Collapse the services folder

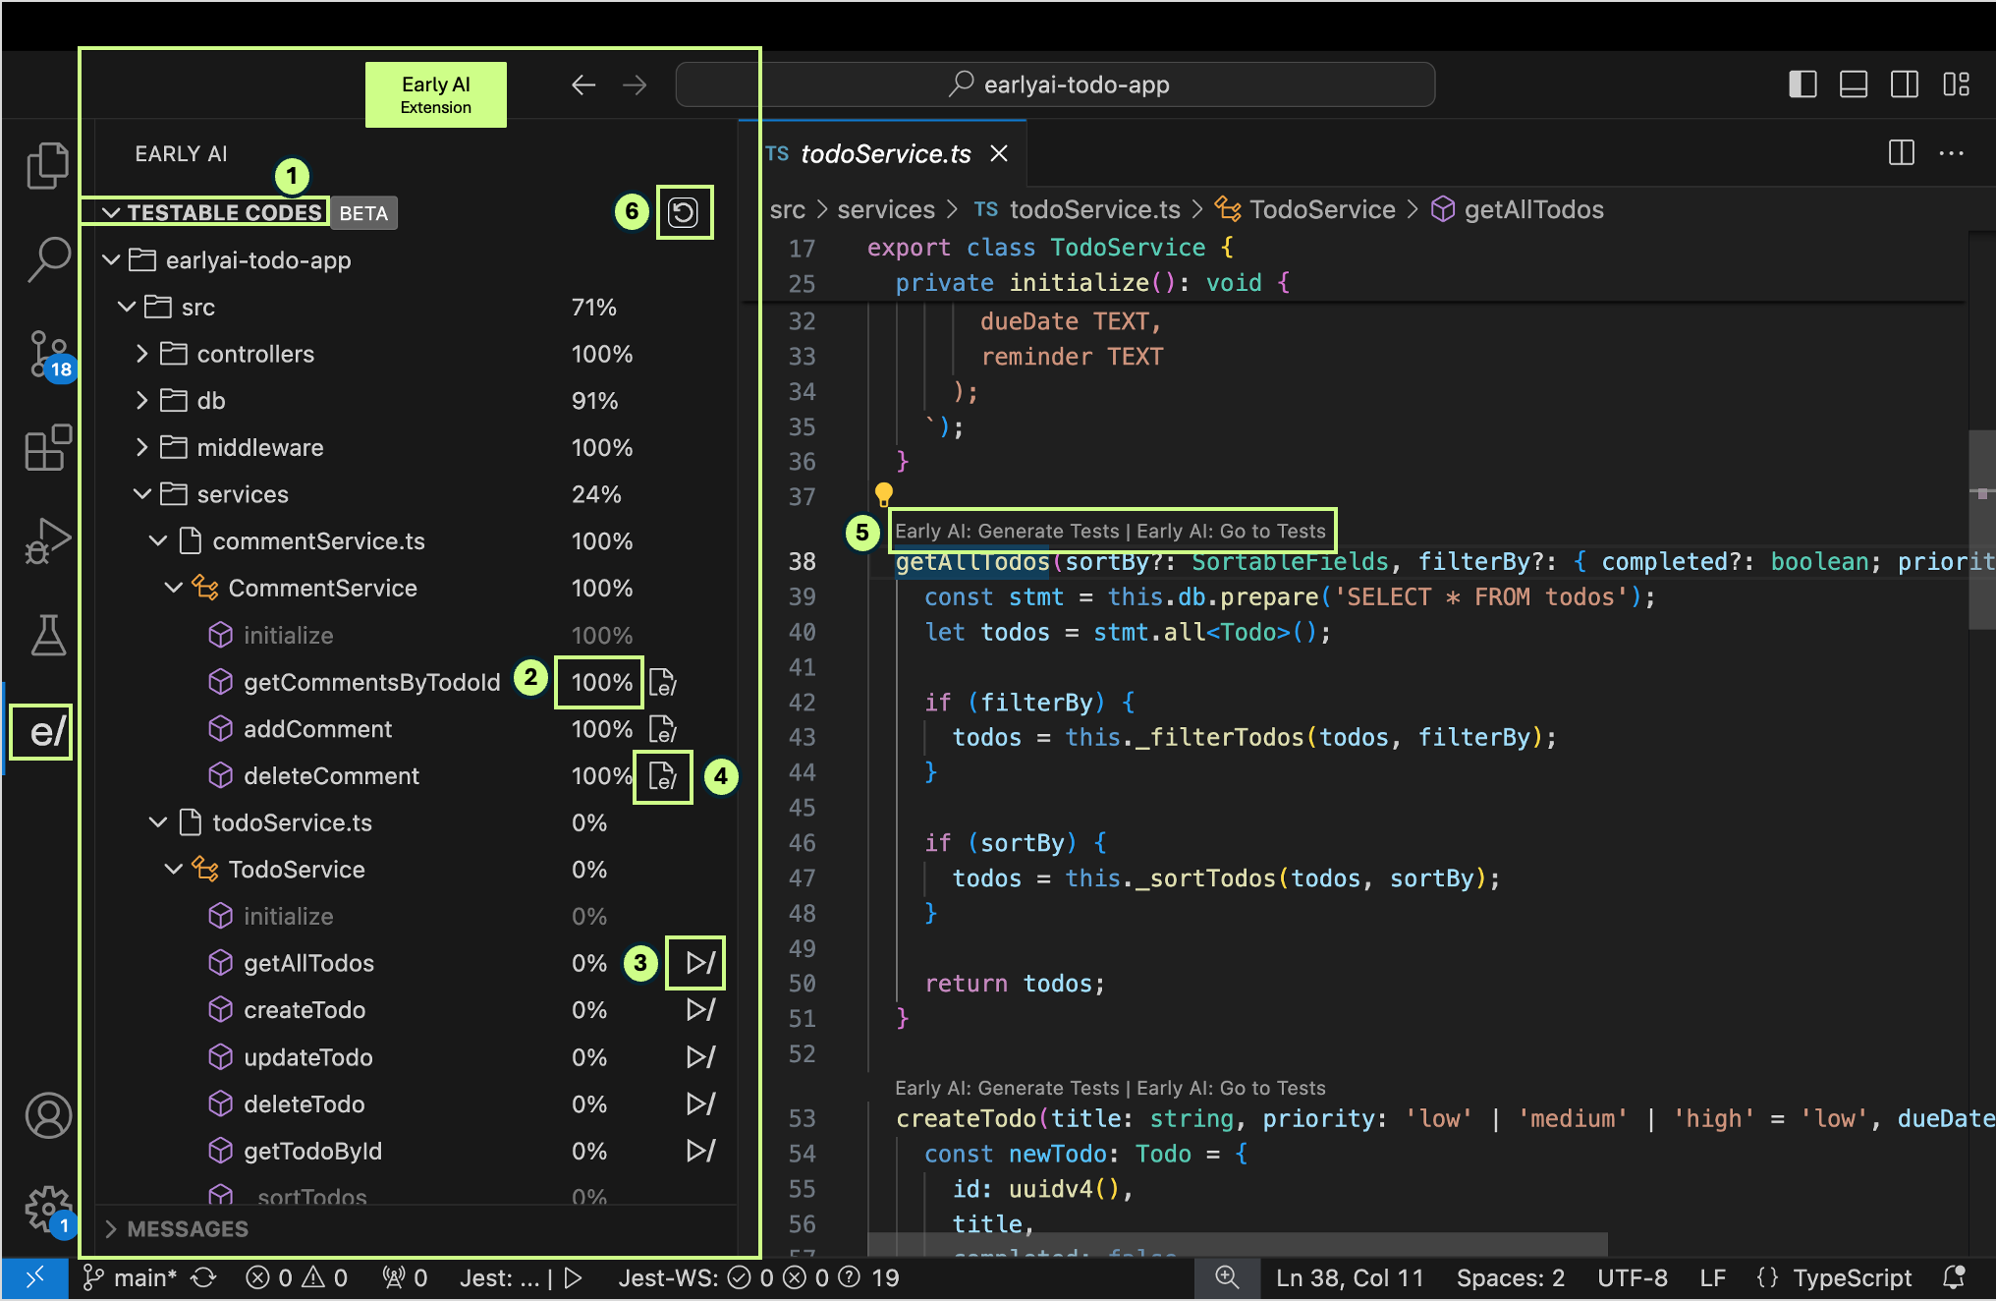coord(142,494)
